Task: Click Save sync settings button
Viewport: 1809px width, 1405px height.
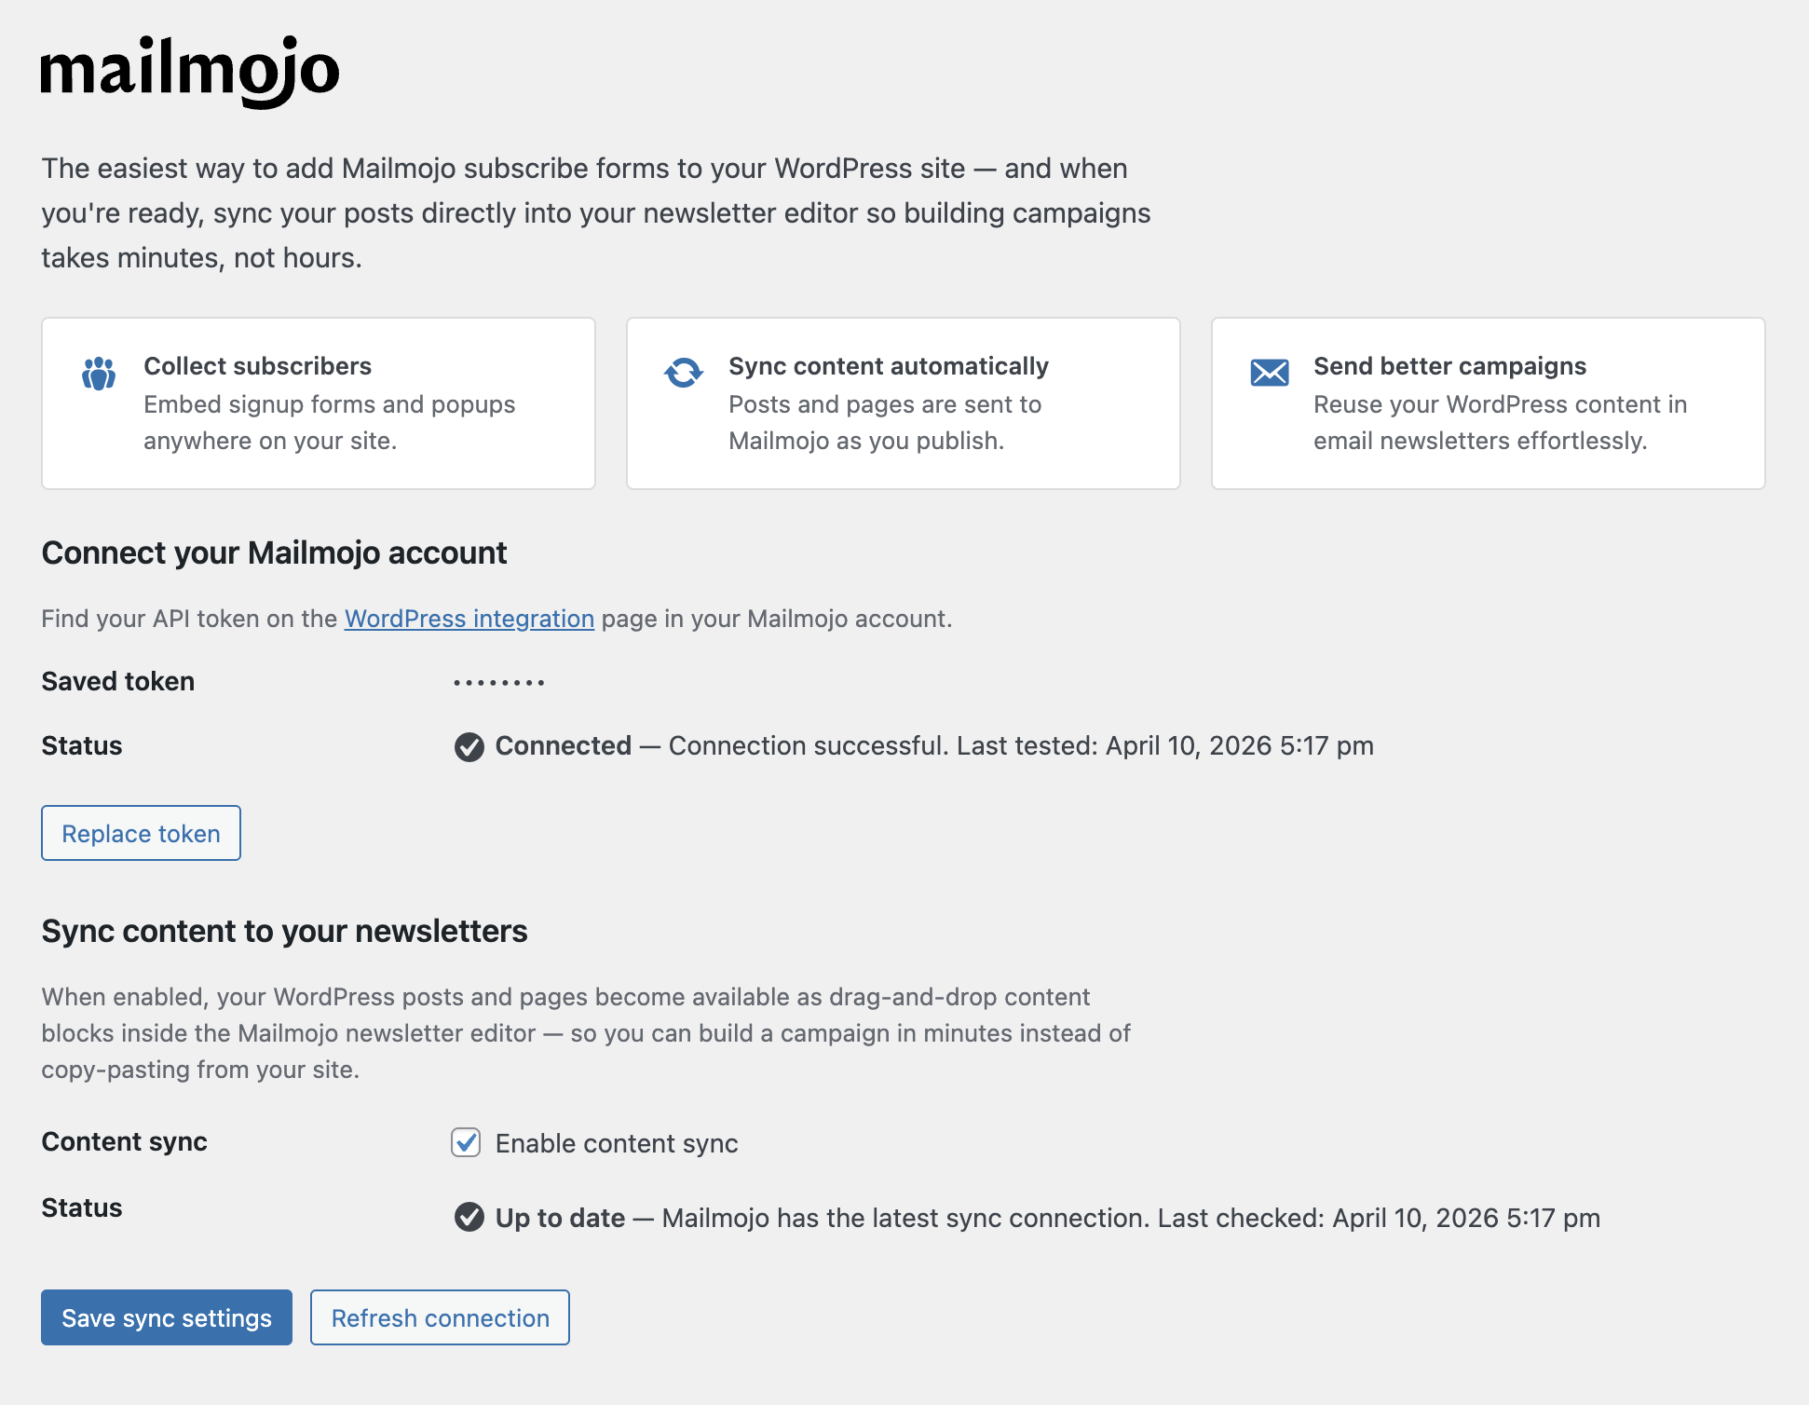Action: click(167, 1317)
